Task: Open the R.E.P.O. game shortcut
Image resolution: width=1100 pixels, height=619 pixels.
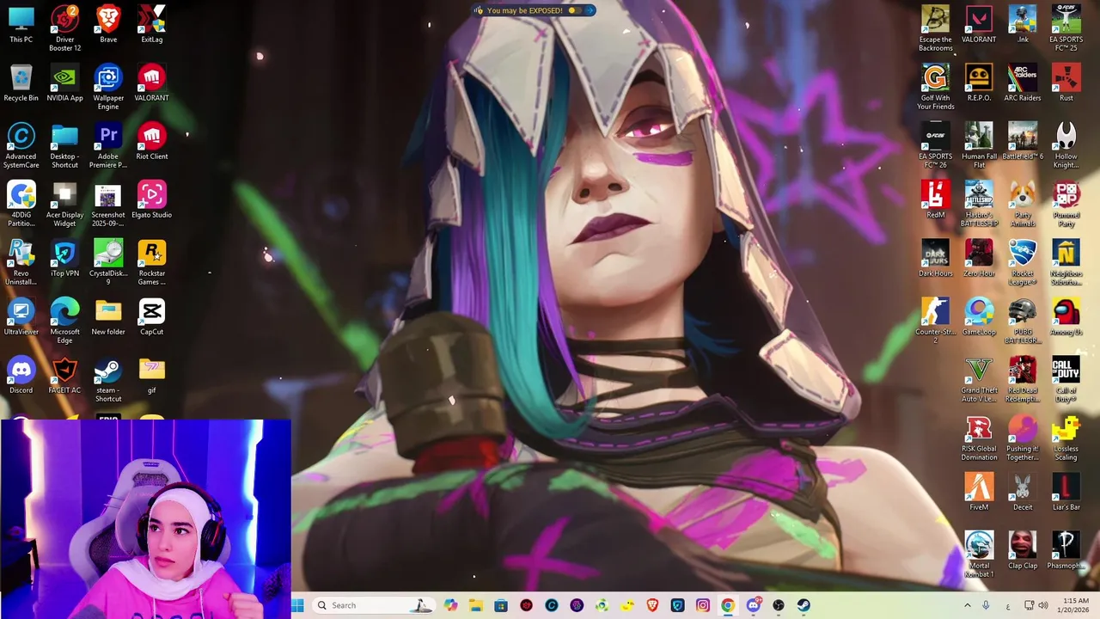Action: [x=979, y=83]
